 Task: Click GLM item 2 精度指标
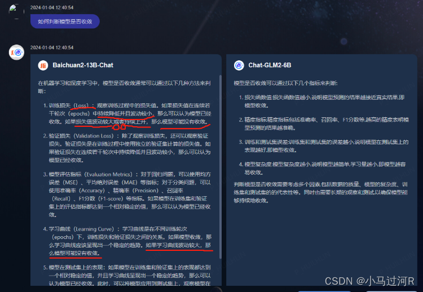324,123
